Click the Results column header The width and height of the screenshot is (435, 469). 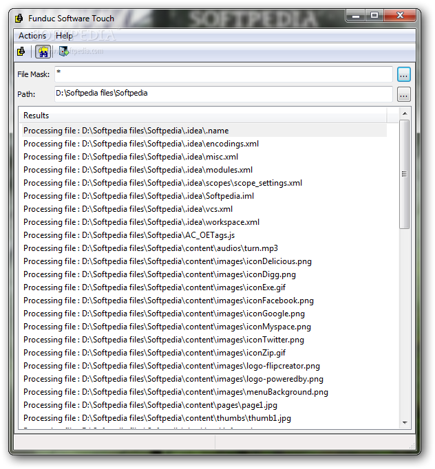tap(203, 116)
